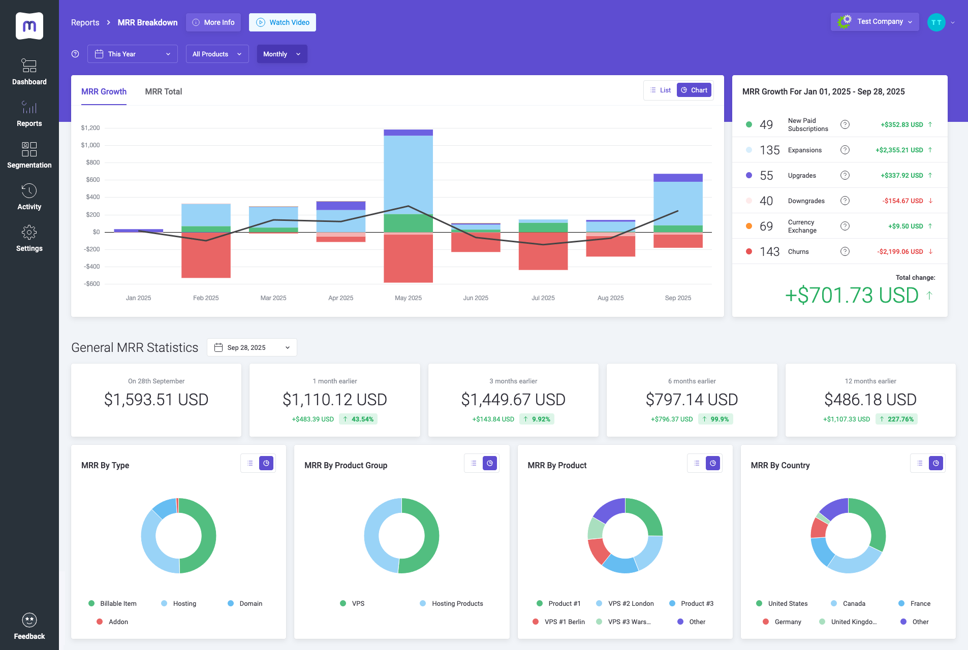The height and width of the screenshot is (650, 968).
Task: Click the Watch Video button
Action: click(x=283, y=22)
